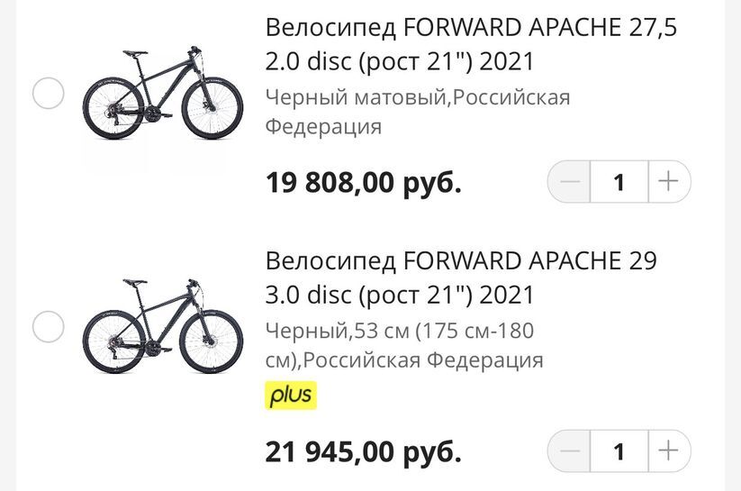Increase quantity of FORWARD APACHE 27,5 bike
The width and height of the screenshot is (741, 491).
668,182
